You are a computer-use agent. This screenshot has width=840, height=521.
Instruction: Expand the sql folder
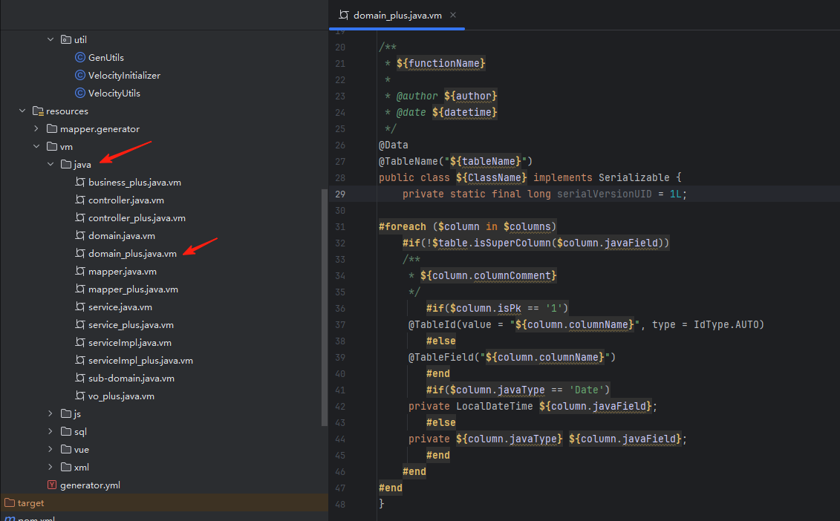tap(51, 431)
